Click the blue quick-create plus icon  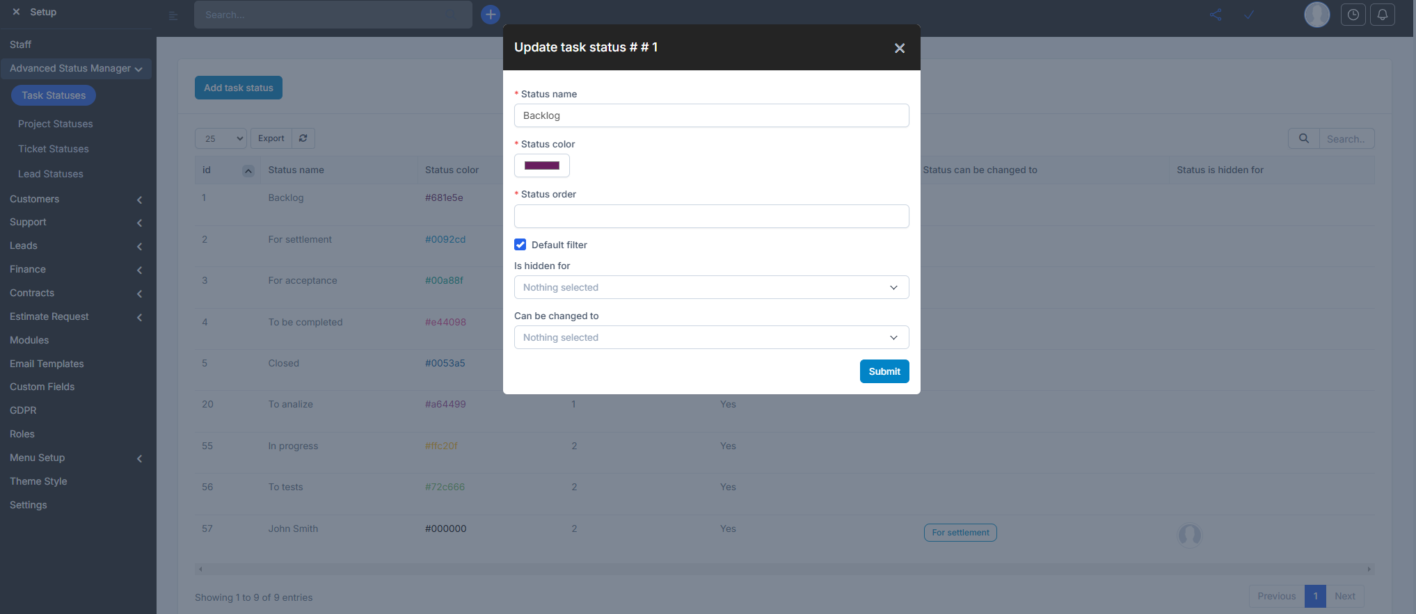pyautogui.click(x=491, y=15)
